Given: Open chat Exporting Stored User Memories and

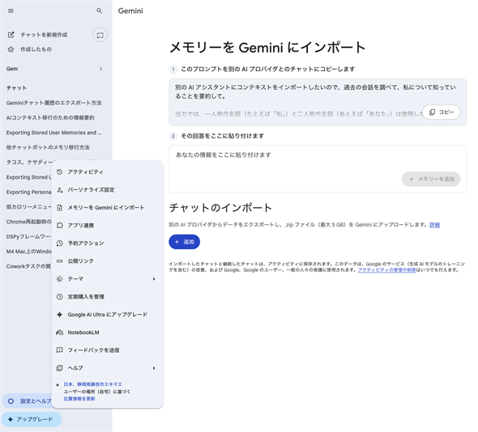Looking at the screenshot, I should [54, 133].
